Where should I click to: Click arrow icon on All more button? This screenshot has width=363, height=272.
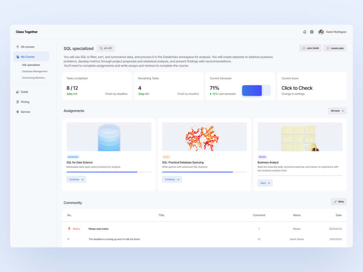tap(342, 111)
